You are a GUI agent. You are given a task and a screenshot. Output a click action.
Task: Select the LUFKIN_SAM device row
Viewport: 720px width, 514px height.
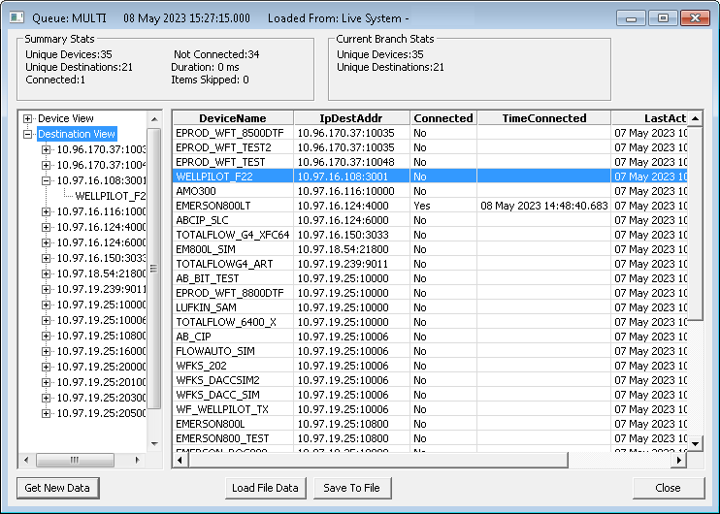(x=430, y=307)
